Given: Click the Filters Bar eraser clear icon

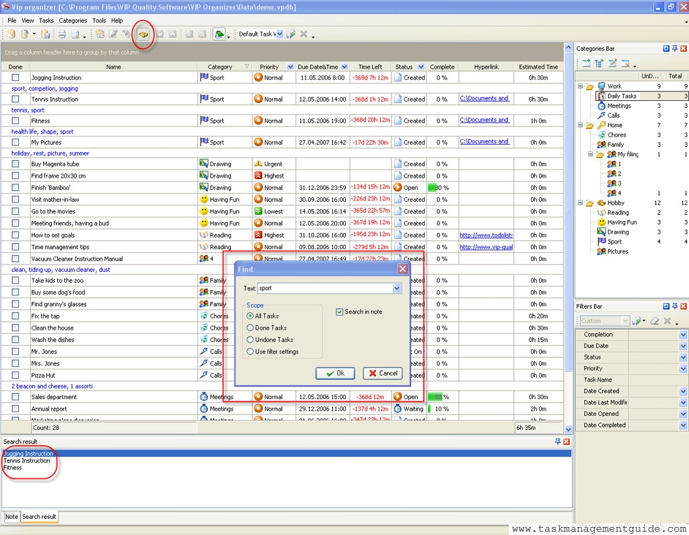Looking at the screenshot, I should [654, 321].
